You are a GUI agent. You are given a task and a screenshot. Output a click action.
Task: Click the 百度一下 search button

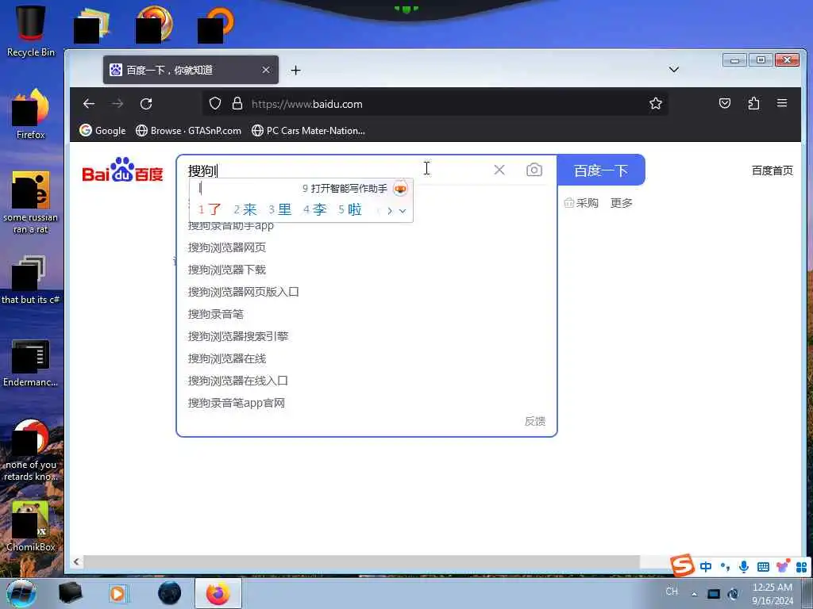coord(601,170)
